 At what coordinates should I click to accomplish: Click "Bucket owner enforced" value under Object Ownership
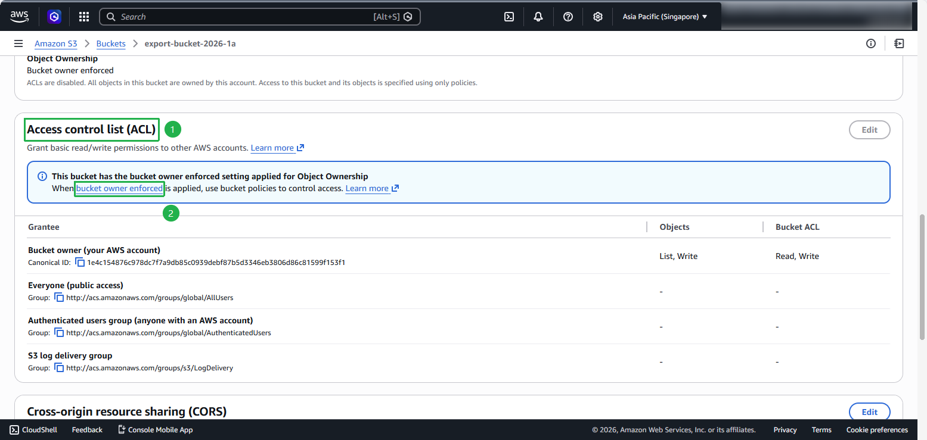point(70,70)
